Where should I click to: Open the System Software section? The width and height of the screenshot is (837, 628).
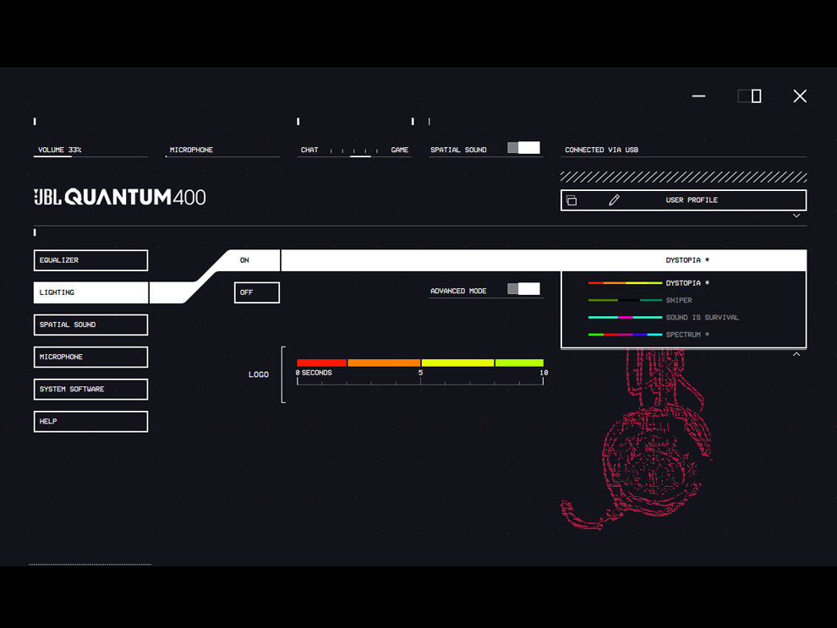coord(90,390)
